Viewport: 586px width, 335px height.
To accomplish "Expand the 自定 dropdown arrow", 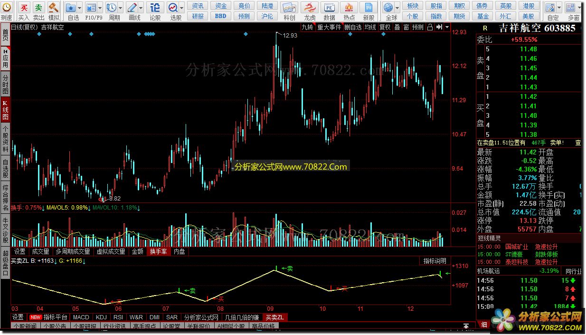I will tap(559, 8).
